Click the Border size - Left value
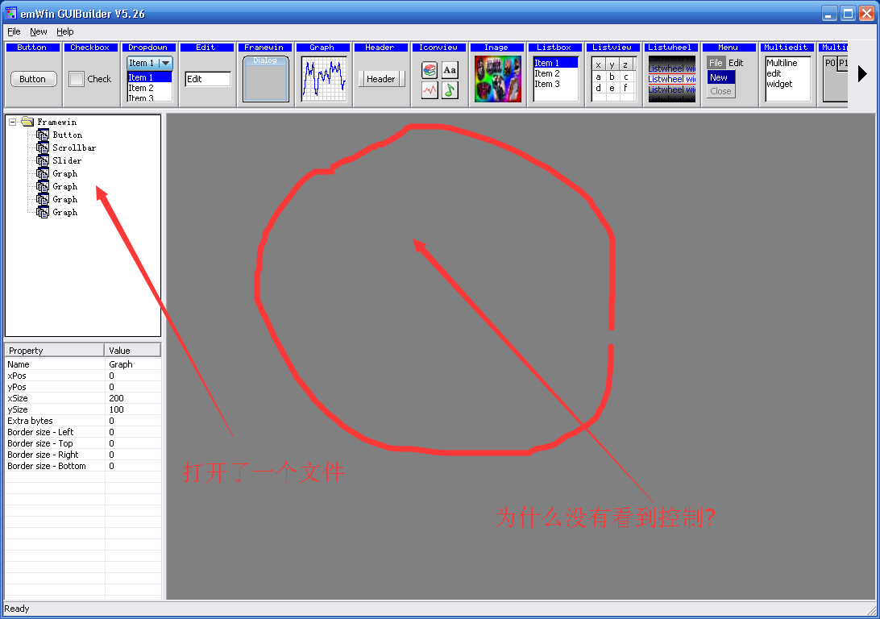The width and height of the screenshot is (880, 619). (134, 431)
